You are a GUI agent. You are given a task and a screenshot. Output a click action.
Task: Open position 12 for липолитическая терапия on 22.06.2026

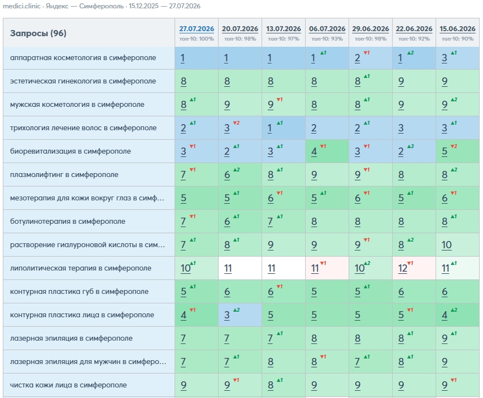pyautogui.click(x=403, y=268)
